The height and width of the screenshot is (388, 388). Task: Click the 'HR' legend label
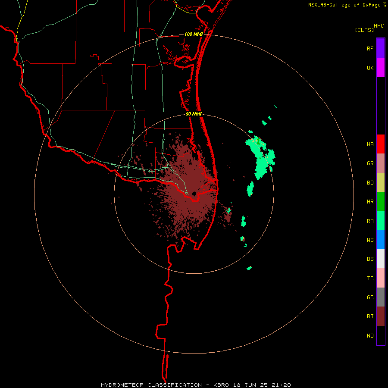(x=370, y=202)
